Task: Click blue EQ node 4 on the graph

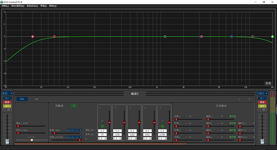Action: tap(232, 36)
